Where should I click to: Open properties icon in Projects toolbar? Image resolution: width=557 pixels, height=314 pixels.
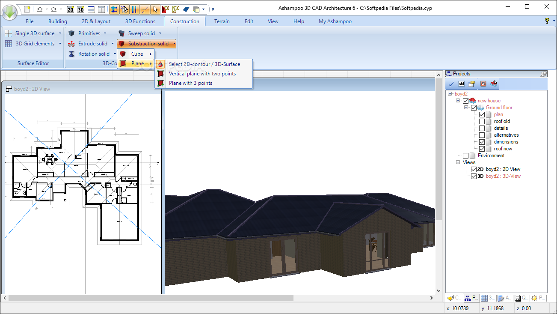[472, 84]
